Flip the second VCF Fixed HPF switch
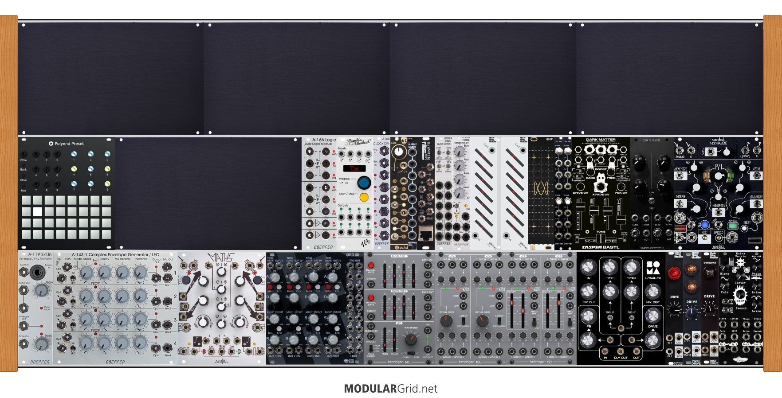Viewport: 782px width, 398px height. point(571,322)
